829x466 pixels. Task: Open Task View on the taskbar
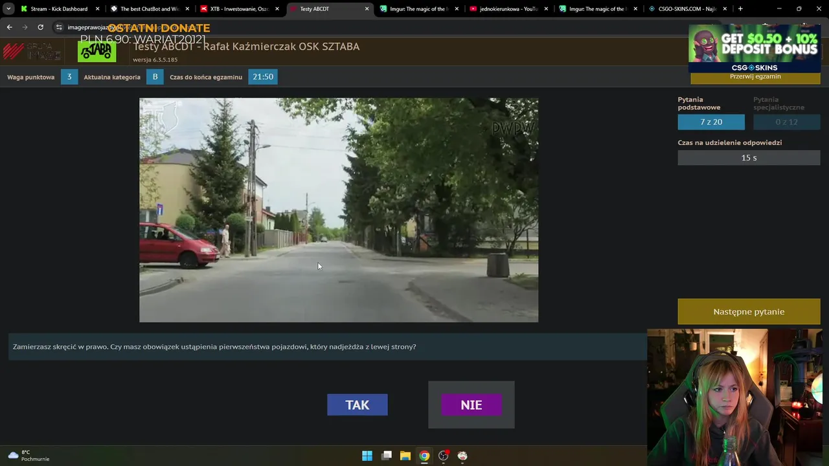(x=387, y=456)
